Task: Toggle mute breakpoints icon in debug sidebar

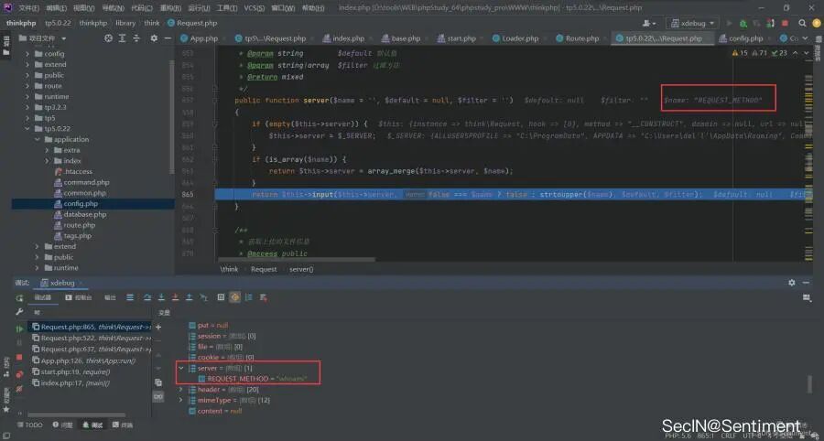Action: pyautogui.click(x=19, y=389)
